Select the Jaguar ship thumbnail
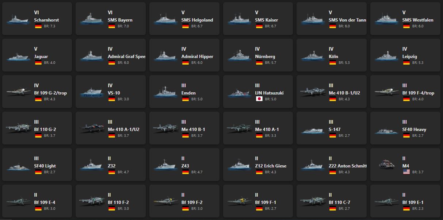The height and width of the screenshot is (220, 443). click(x=17, y=56)
